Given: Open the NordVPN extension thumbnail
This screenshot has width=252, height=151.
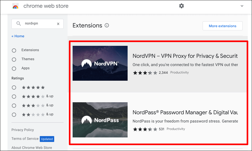Looking at the screenshot, I should (x=100, y=63).
